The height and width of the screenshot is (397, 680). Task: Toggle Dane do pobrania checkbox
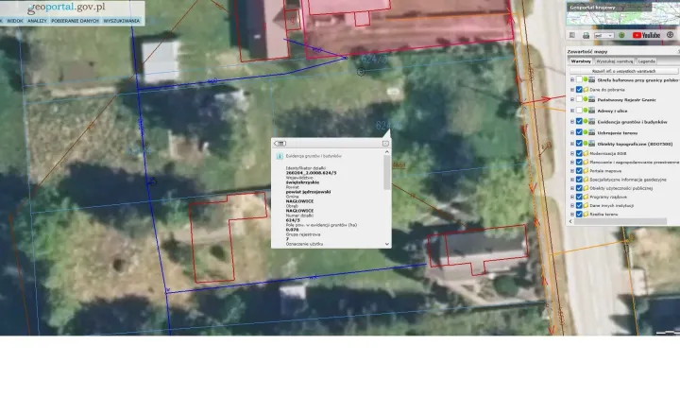[x=579, y=90]
